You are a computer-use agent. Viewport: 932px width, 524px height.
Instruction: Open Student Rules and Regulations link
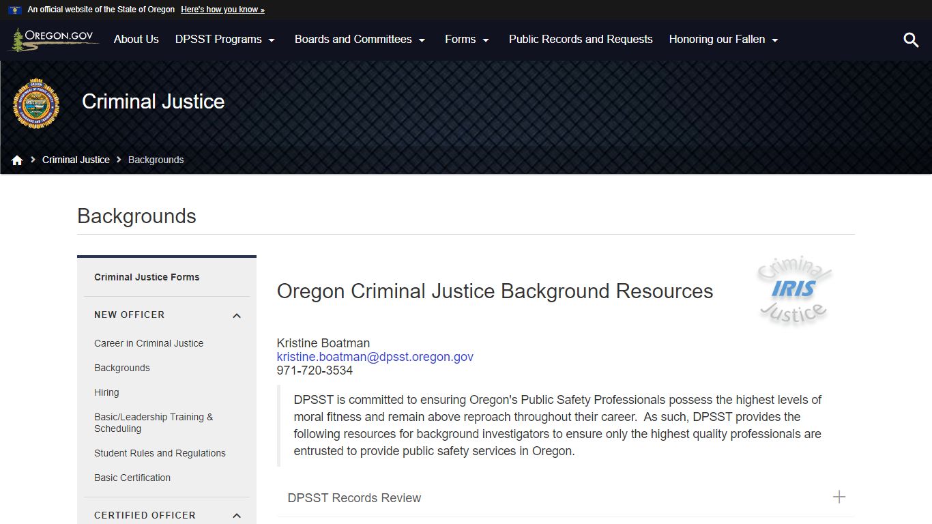coord(160,453)
